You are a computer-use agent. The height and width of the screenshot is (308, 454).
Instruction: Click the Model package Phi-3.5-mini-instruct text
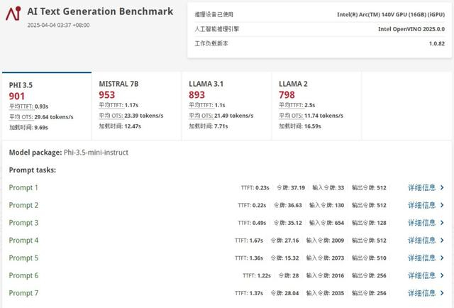[69, 153]
